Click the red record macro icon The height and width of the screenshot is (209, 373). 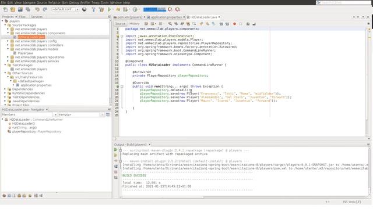(234, 24)
